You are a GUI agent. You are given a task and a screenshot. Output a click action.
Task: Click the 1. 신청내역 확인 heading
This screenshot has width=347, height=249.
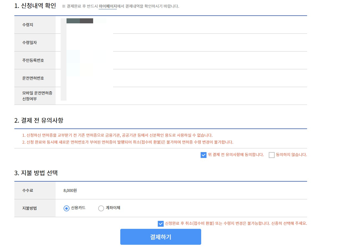35,6
